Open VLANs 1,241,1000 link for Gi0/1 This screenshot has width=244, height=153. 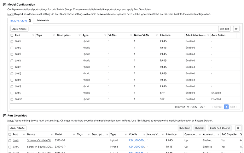(x=137, y=140)
